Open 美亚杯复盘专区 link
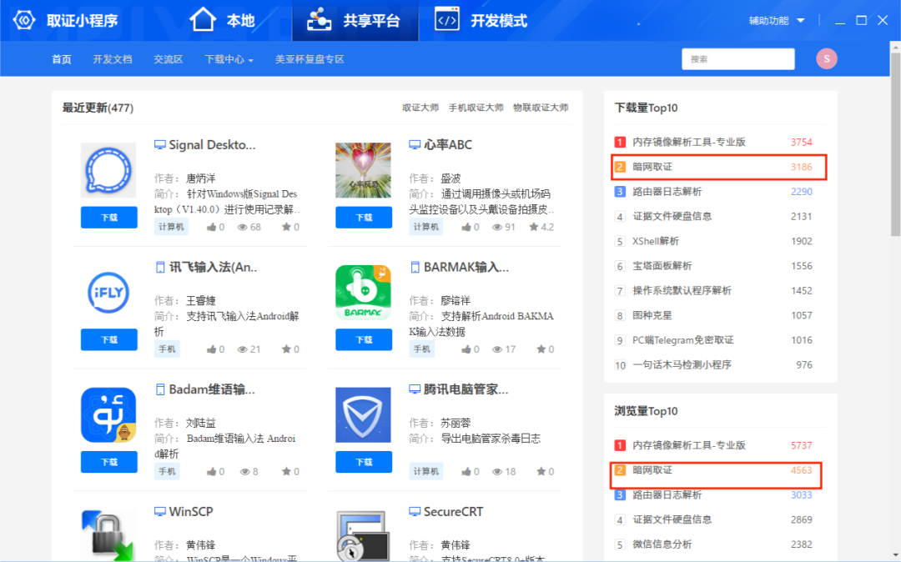Viewport: 901px width, 562px height. [x=310, y=59]
